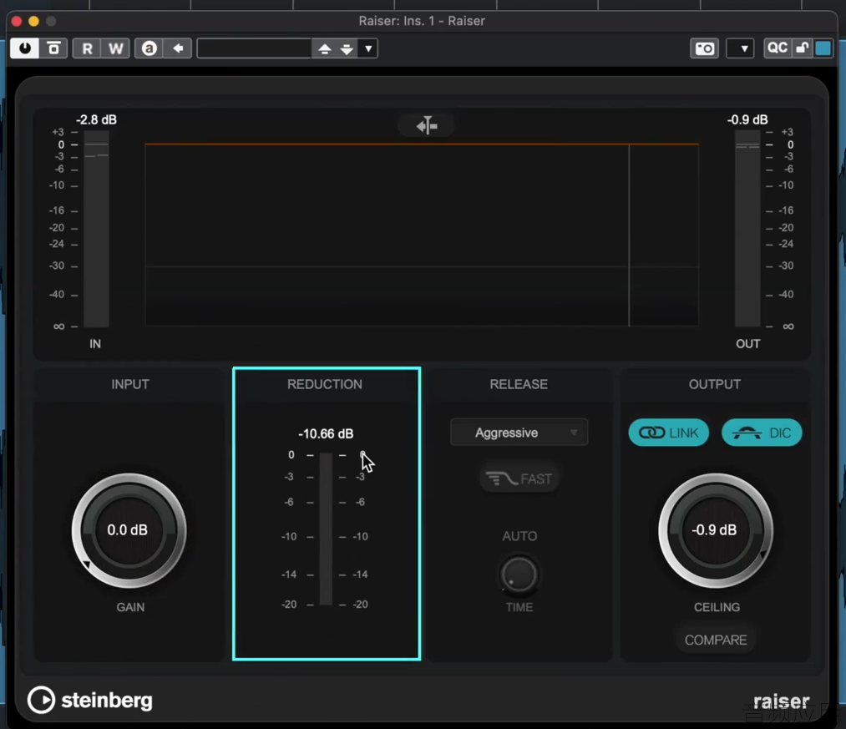Click the -2.8 dB input peak value
The height and width of the screenshot is (729, 846).
(x=97, y=119)
